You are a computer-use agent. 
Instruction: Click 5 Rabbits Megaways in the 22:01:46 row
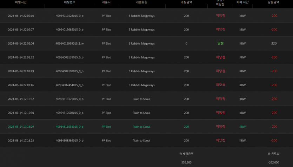click(x=141, y=85)
